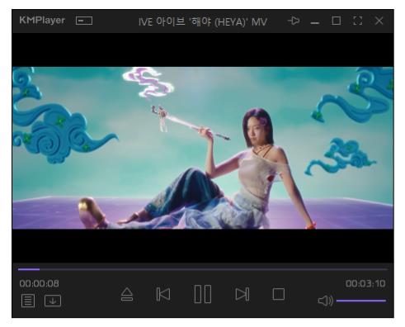Skip to the next track
The image size is (405, 327).
243,294
